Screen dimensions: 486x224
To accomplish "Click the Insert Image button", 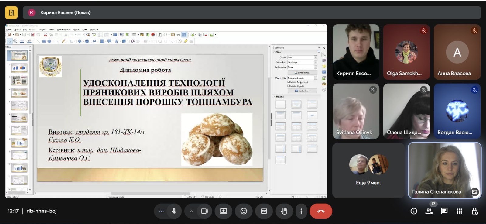I will (x=302, y=73).
